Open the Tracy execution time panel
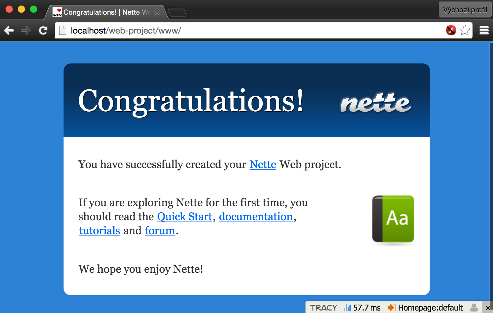This screenshot has width=493, height=313. coord(362,308)
